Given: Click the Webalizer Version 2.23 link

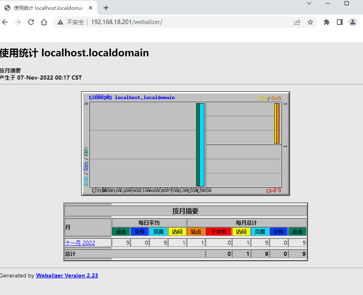Looking at the screenshot, I should coord(67,275).
